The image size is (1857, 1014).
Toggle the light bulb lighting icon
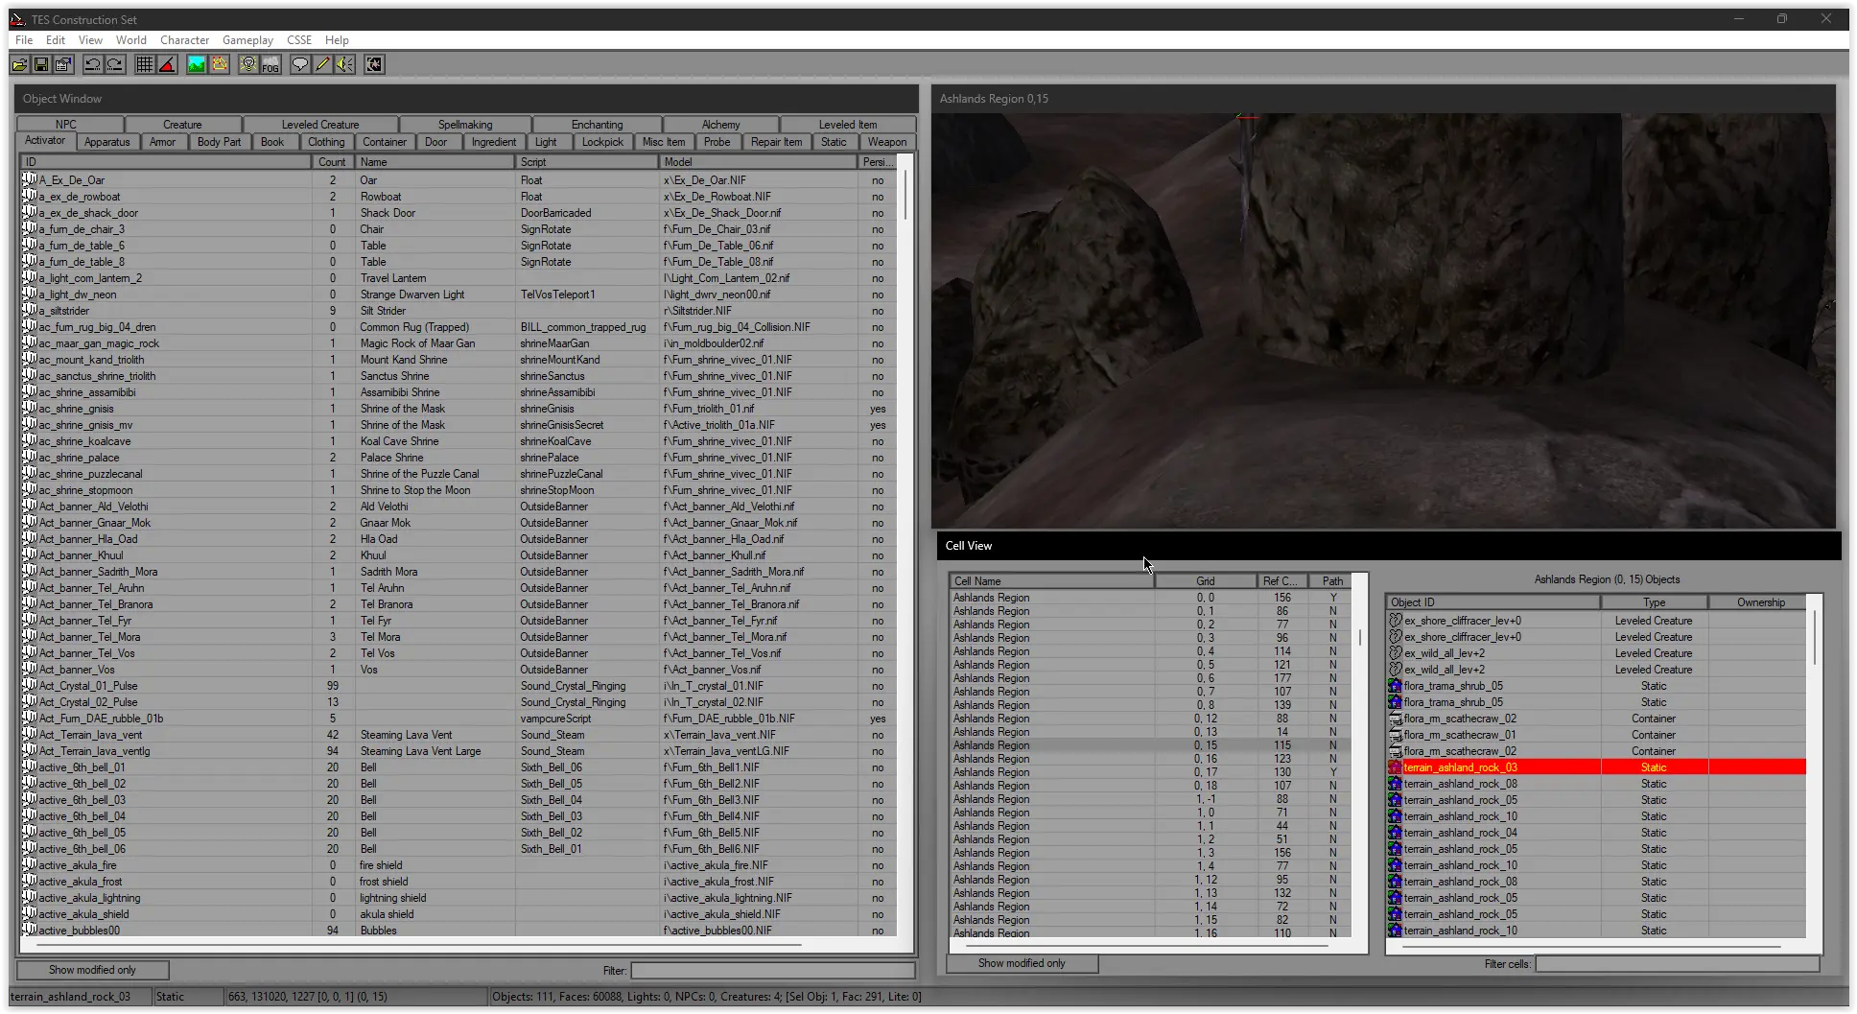click(x=248, y=64)
